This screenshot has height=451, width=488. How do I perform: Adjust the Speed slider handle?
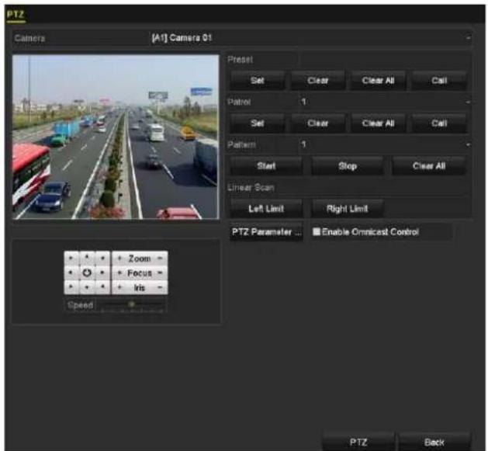coord(132,304)
